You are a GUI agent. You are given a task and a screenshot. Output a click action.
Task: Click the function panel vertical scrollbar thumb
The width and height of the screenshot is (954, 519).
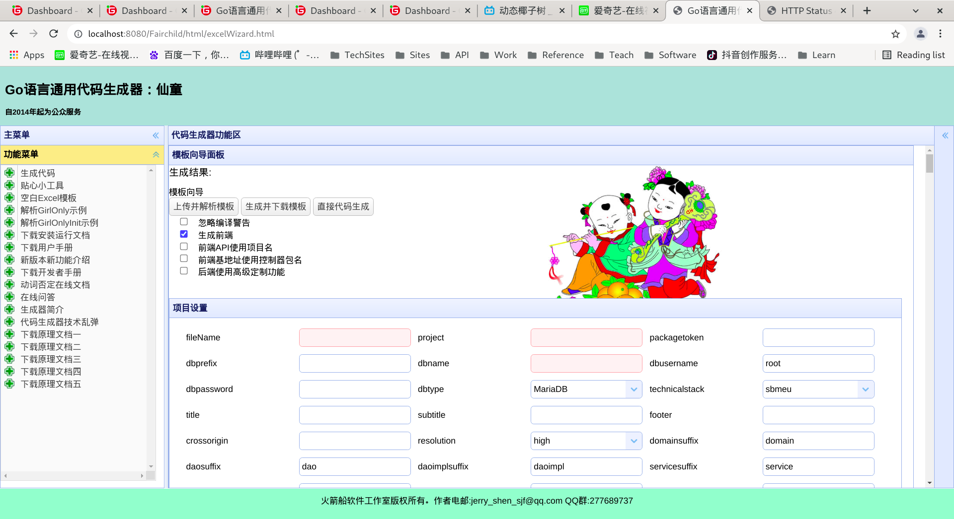click(929, 163)
